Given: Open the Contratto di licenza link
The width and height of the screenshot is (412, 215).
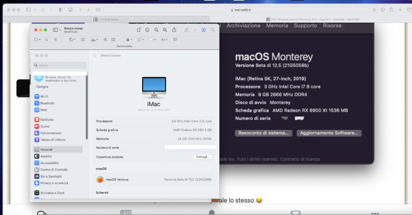Looking at the screenshot, I should click(300, 159).
